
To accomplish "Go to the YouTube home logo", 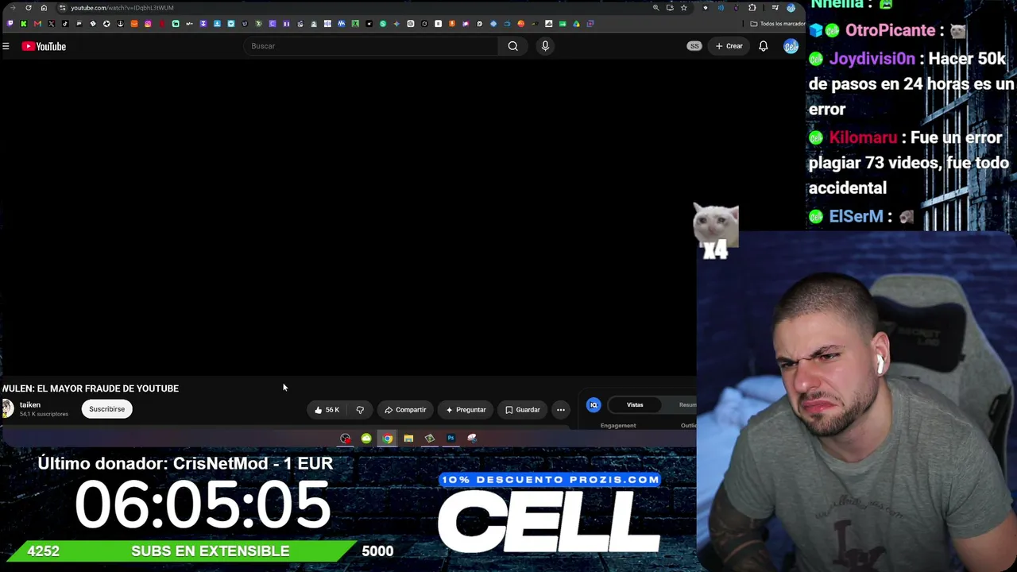I will [x=44, y=46].
